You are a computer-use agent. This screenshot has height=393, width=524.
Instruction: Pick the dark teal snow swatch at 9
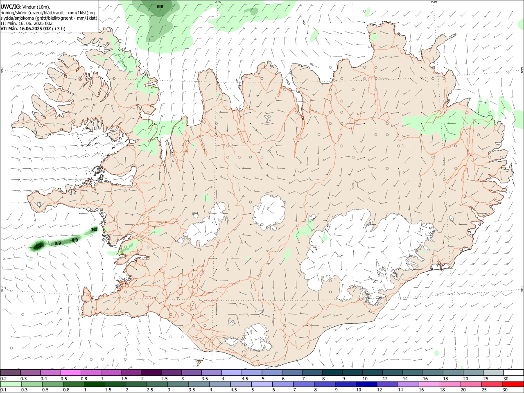352,373
